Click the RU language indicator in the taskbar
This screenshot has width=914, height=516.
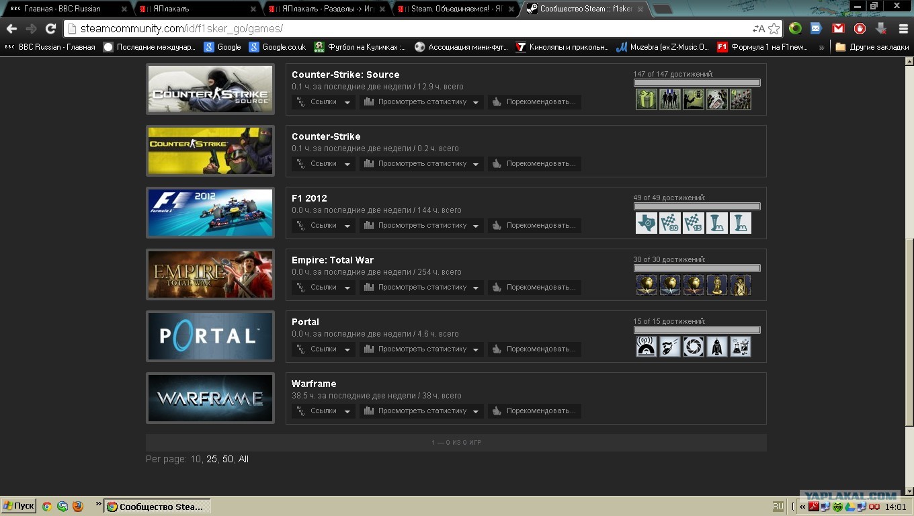778,507
